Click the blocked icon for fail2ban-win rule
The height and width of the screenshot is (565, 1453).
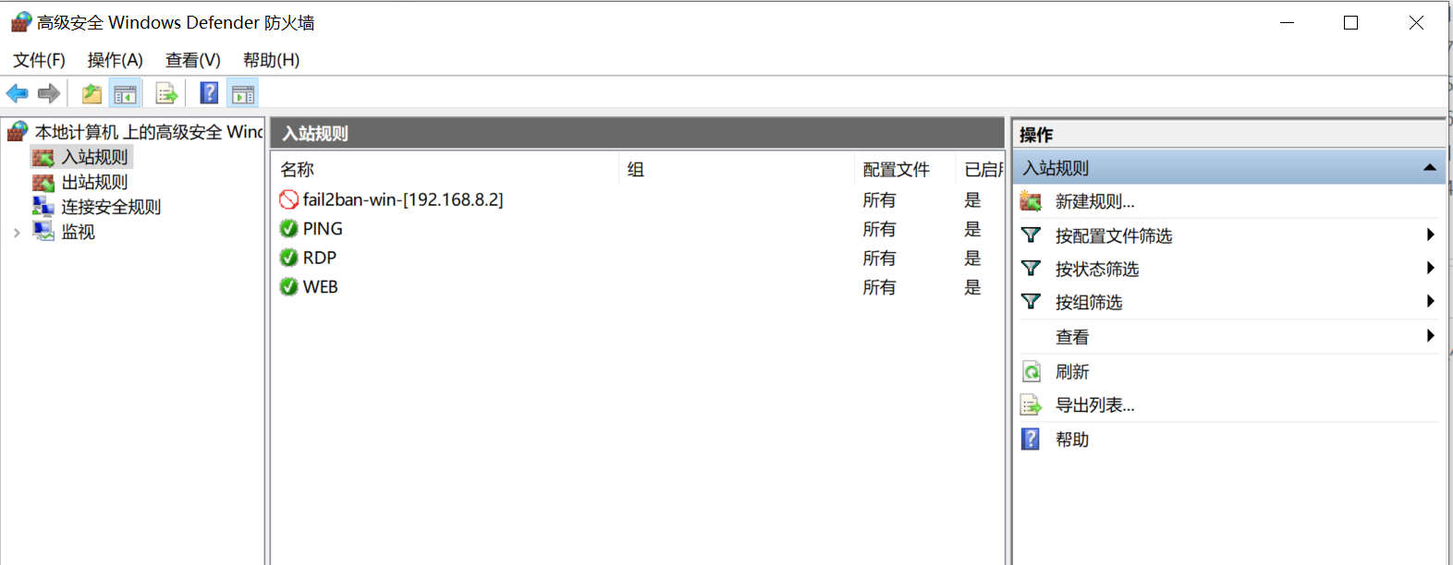289,199
